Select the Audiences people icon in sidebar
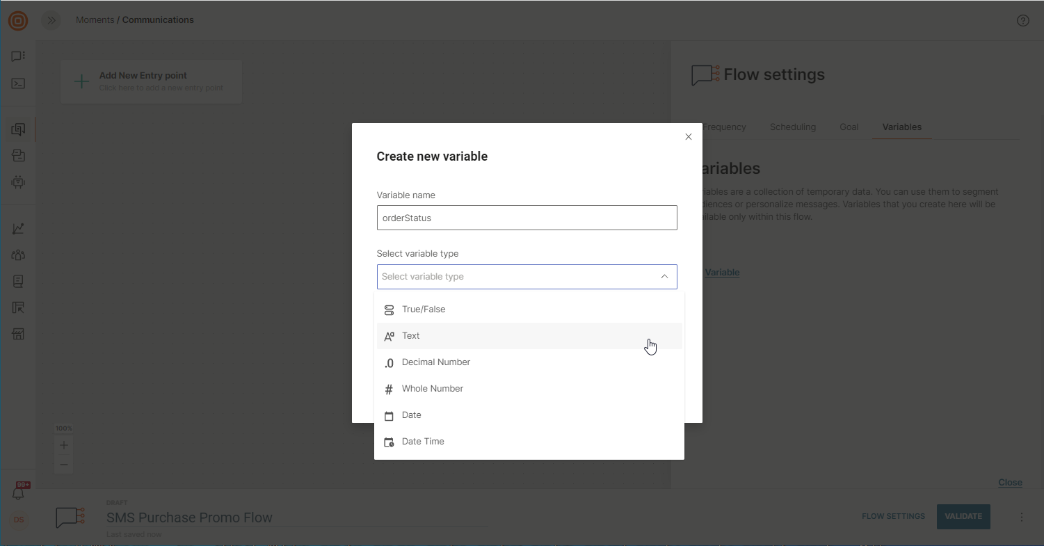This screenshot has width=1044, height=546. click(x=19, y=255)
